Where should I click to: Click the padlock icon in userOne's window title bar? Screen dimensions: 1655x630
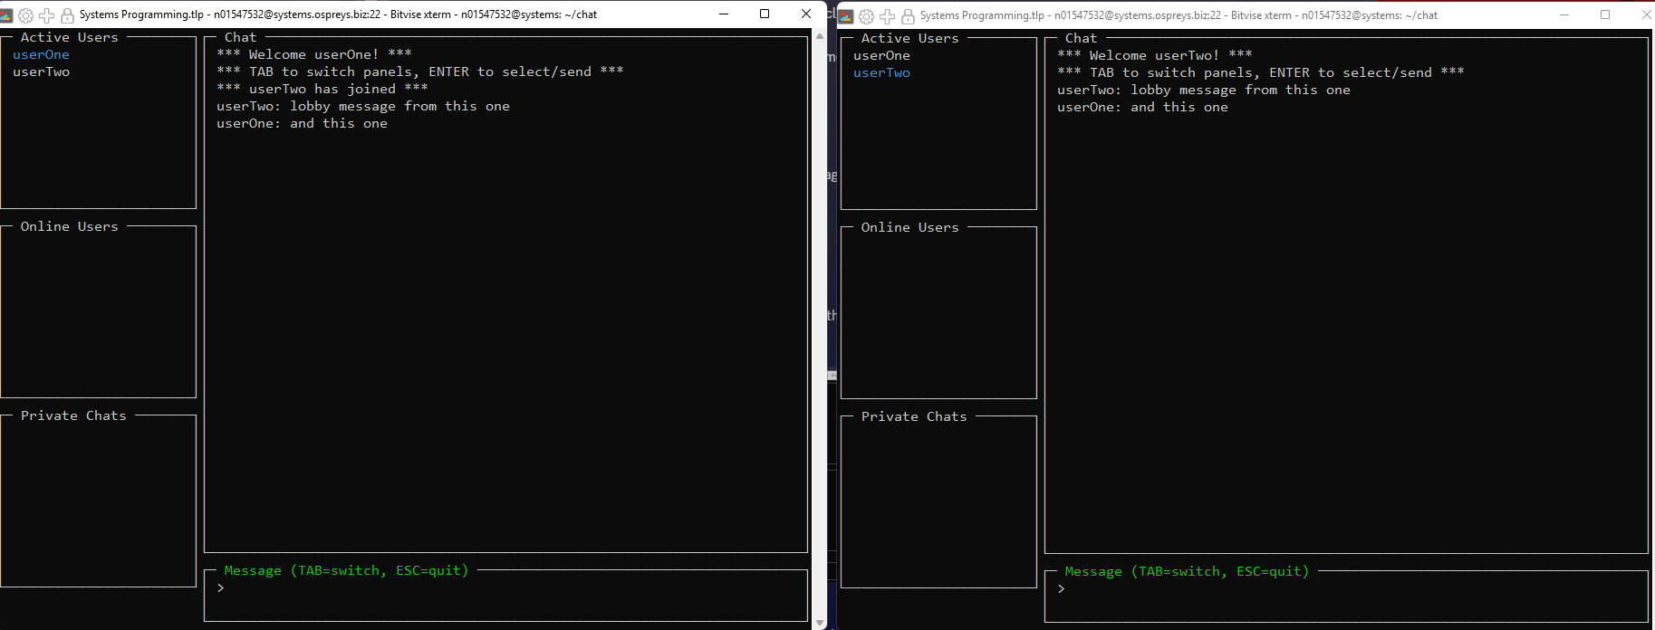(x=67, y=15)
